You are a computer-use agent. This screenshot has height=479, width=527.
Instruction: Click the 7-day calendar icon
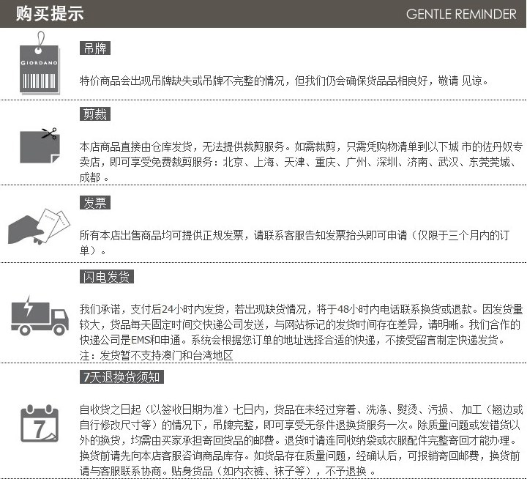38,423
